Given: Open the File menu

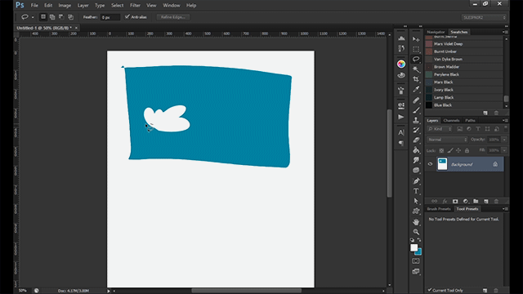Looking at the screenshot, I should (34, 6).
